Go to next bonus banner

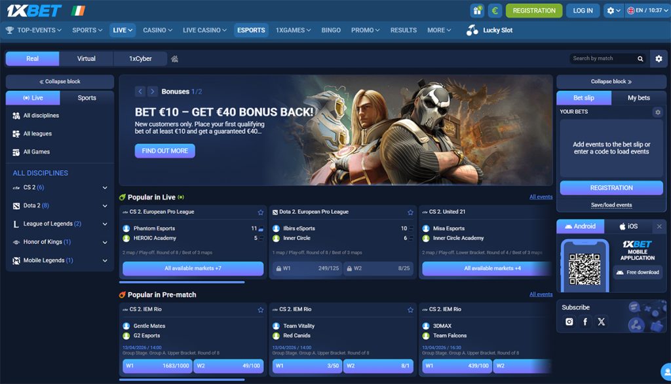click(152, 92)
